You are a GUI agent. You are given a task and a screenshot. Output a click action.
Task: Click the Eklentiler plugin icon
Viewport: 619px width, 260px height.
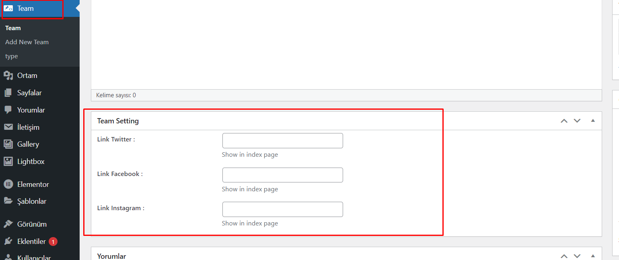tap(8, 242)
